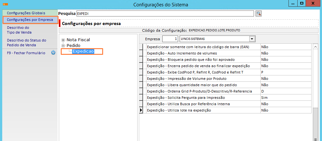Open Configurações Globais menu item
Screen dimensions: 322x141
[x=26, y=13]
